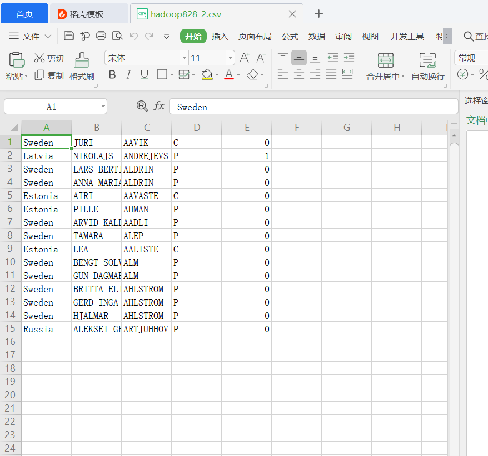The image size is (488, 456).
Task: Expand border style dropdown arrow
Action: coord(172,75)
